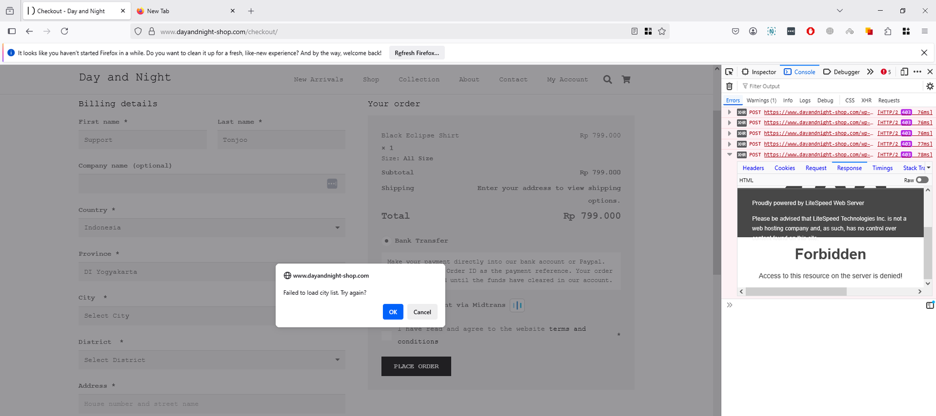Image resolution: width=936 pixels, height=416 pixels.
Task: Click the First name input field
Action: (x=143, y=140)
